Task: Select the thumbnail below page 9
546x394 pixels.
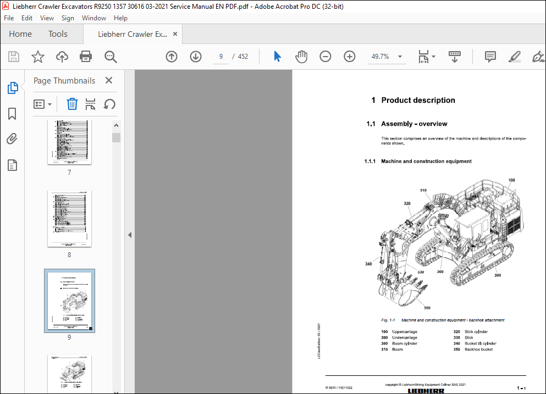Action: [69, 374]
